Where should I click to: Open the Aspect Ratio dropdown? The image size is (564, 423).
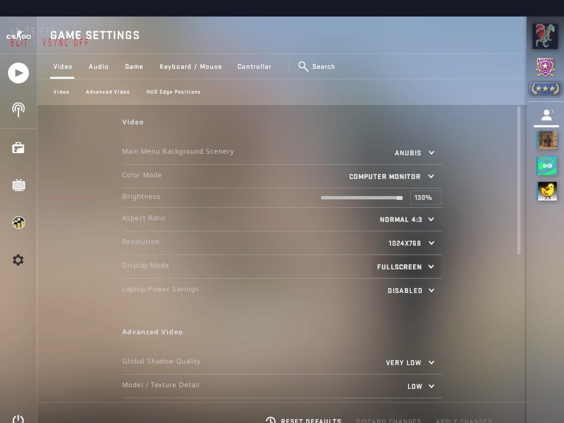pyautogui.click(x=407, y=219)
